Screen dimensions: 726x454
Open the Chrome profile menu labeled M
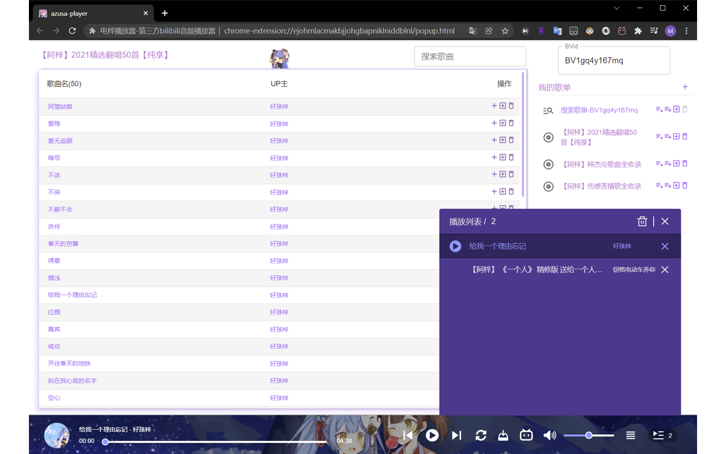tap(670, 31)
